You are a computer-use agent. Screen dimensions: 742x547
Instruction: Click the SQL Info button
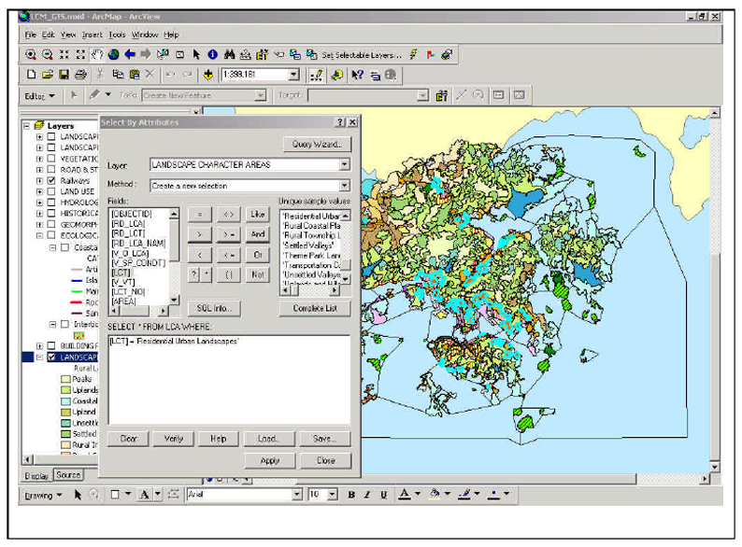(x=214, y=308)
